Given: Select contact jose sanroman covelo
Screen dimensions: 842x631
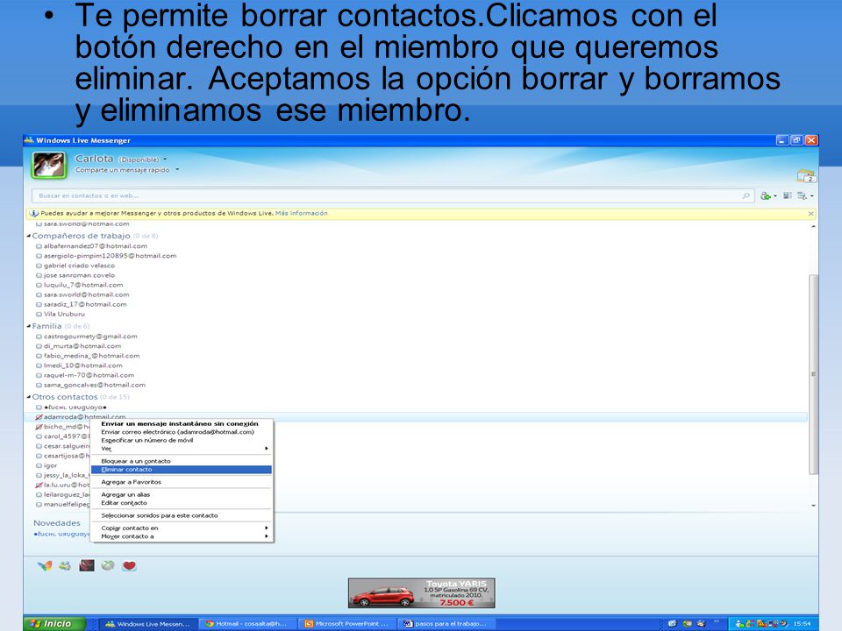Looking at the screenshot, I should [x=79, y=275].
